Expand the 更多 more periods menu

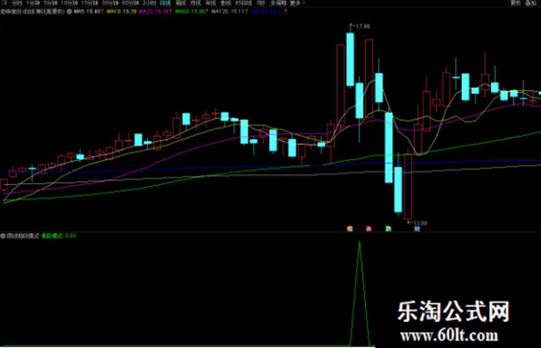pyautogui.click(x=298, y=3)
